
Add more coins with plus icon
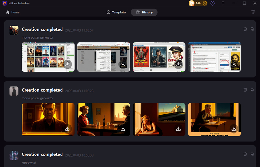click(205, 3)
